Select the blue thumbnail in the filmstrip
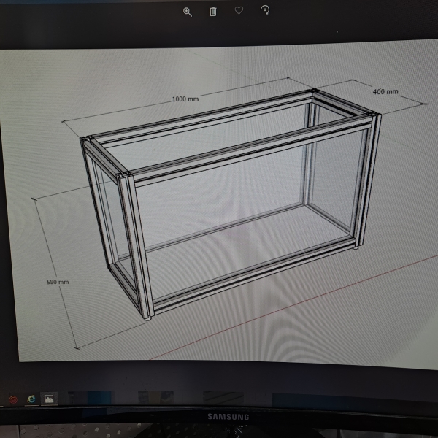 point(99,398)
